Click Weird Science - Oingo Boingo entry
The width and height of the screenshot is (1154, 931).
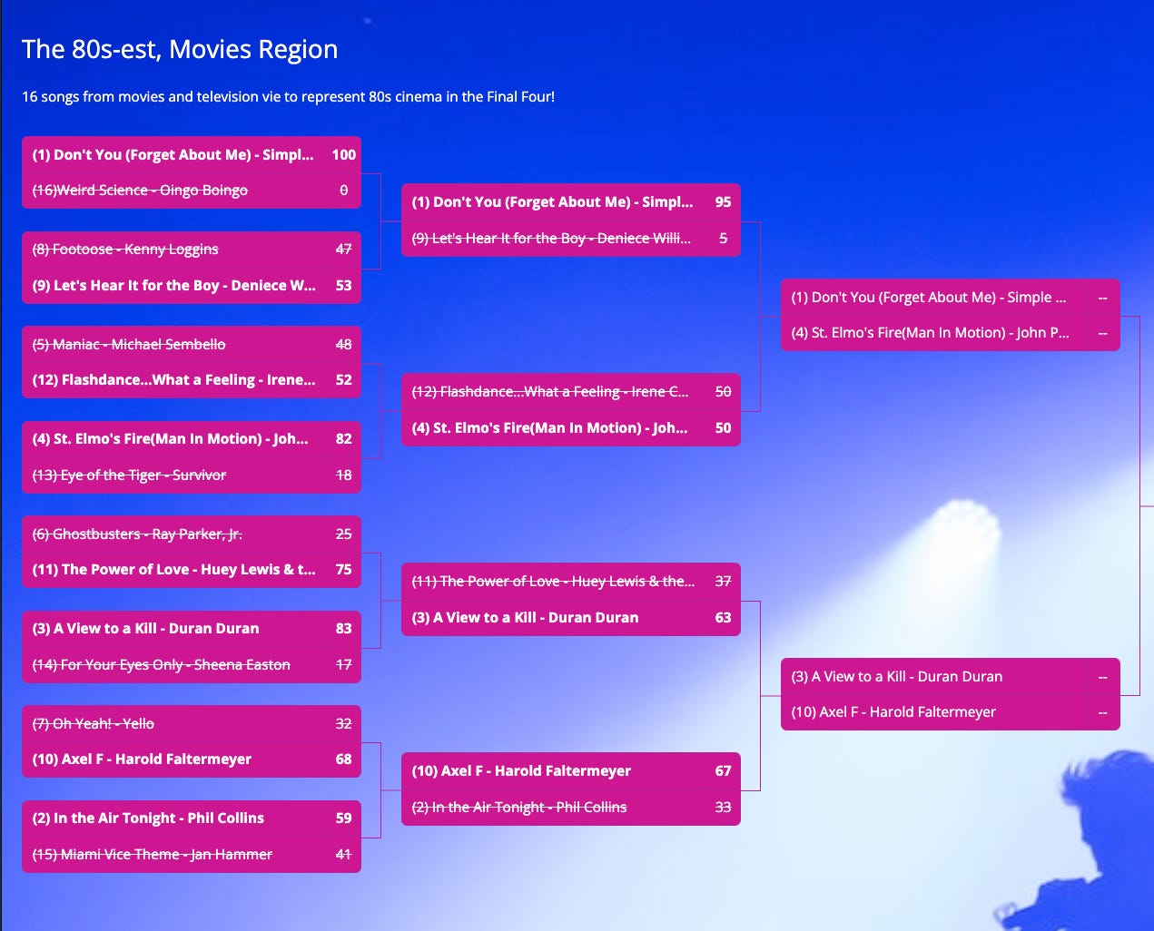(x=192, y=191)
